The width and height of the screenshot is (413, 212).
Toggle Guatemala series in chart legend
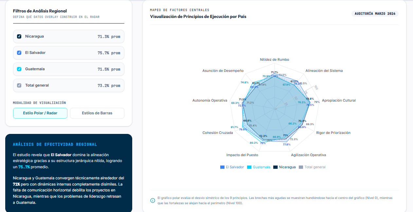tap(259, 167)
